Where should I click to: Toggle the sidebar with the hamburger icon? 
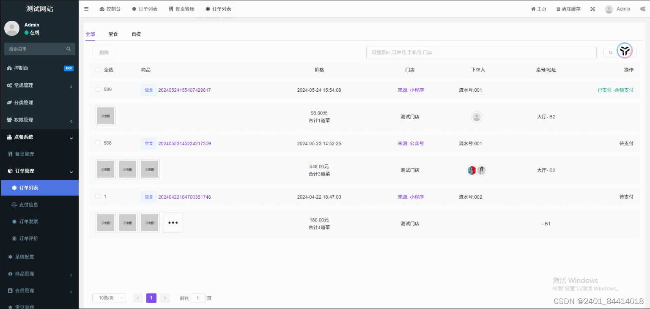click(x=86, y=9)
